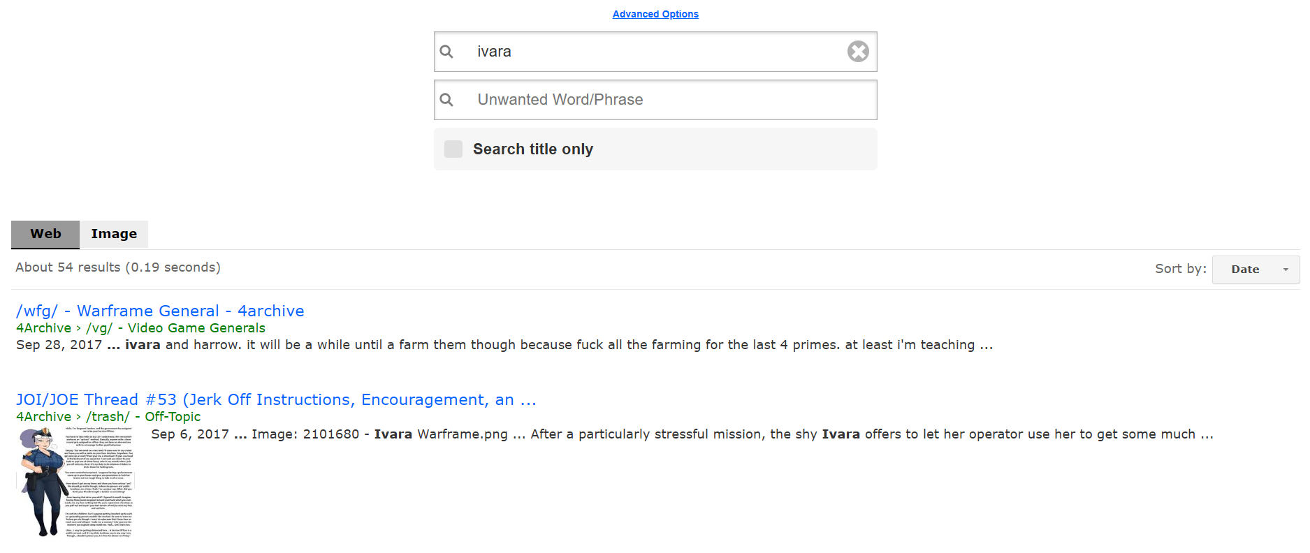Clear the ivara search query
1310x553 pixels.
(x=858, y=52)
